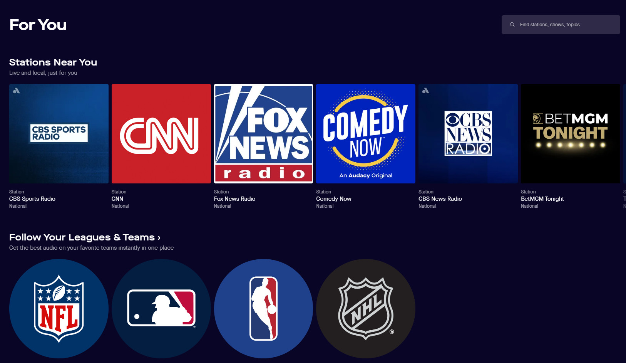Open the CBS News Radio station tile
Image resolution: width=626 pixels, height=363 pixels.
tap(468, 134)
